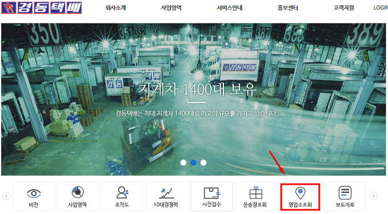Open the 고객지원 menu
The image size is (388, 214).
[344, 8]
